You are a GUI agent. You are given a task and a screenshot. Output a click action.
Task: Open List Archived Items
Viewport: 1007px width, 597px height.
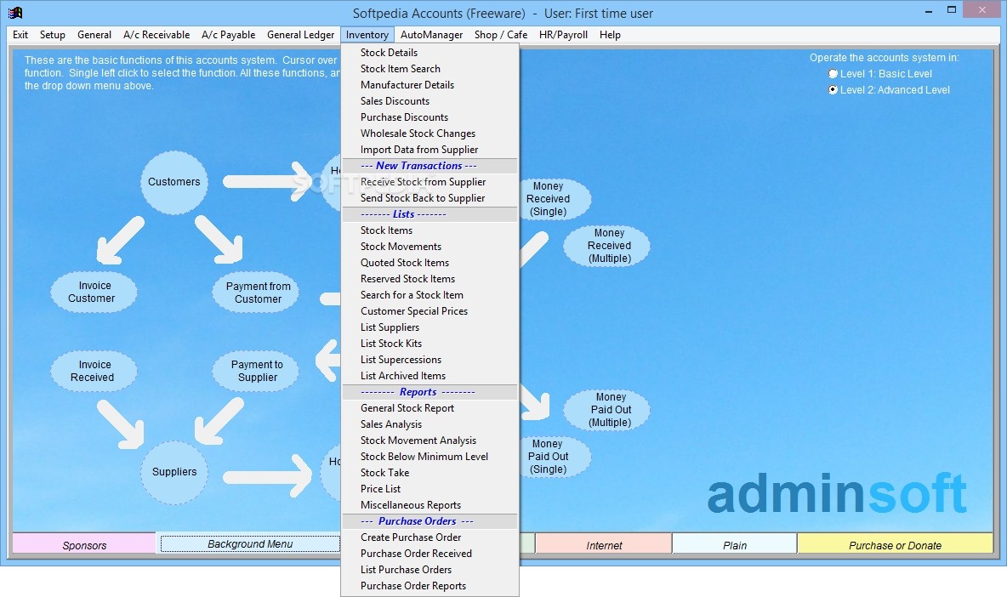click(430, 376)
